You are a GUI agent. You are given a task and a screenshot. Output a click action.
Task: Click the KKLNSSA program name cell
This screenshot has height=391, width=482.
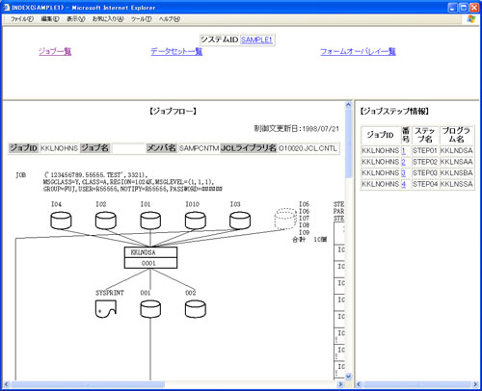pos(457,184)
